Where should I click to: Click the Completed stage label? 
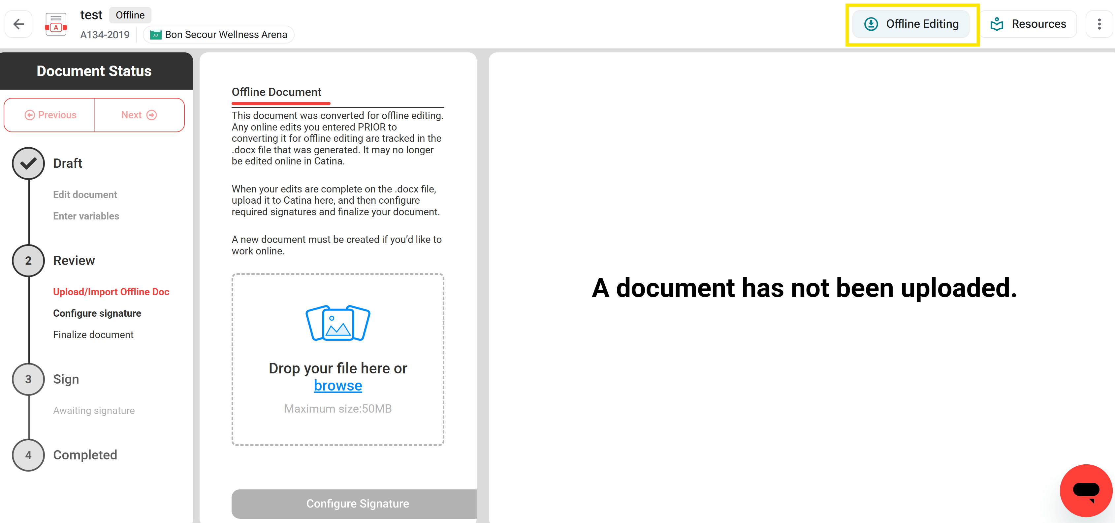click(x=85, y=455)
